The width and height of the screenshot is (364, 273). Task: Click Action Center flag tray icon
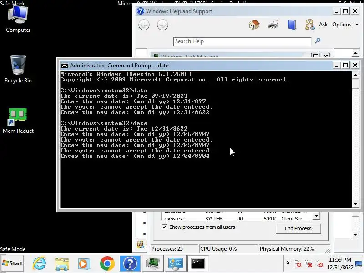click(x=298, y=263)
